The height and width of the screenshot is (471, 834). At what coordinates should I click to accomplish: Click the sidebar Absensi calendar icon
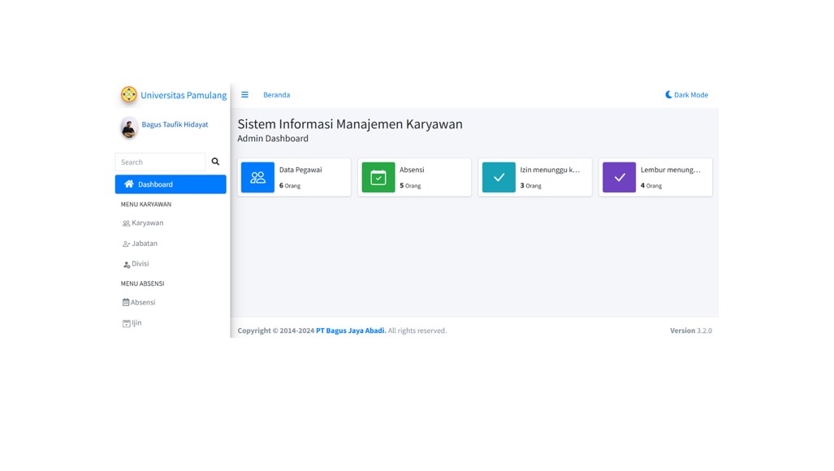[x=126, y=302]
